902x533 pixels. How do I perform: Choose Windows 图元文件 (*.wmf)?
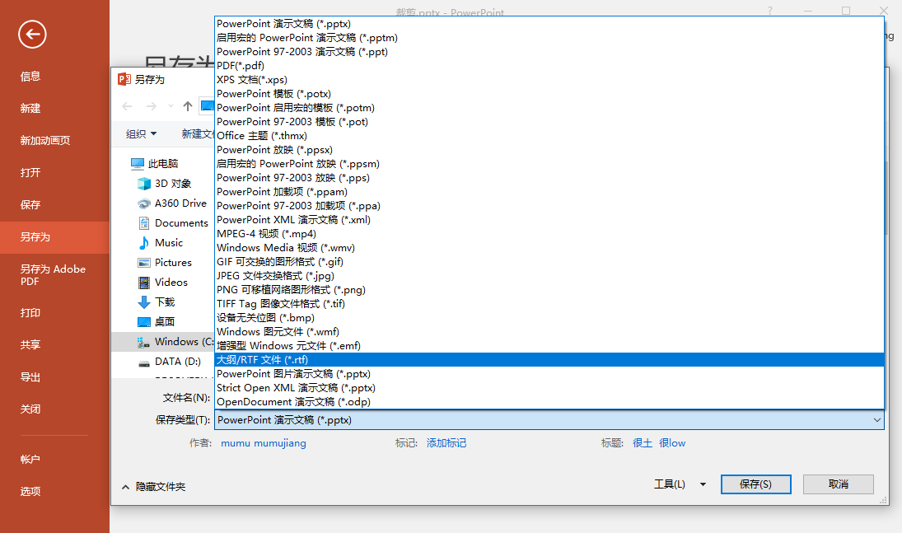coord(549,331)
